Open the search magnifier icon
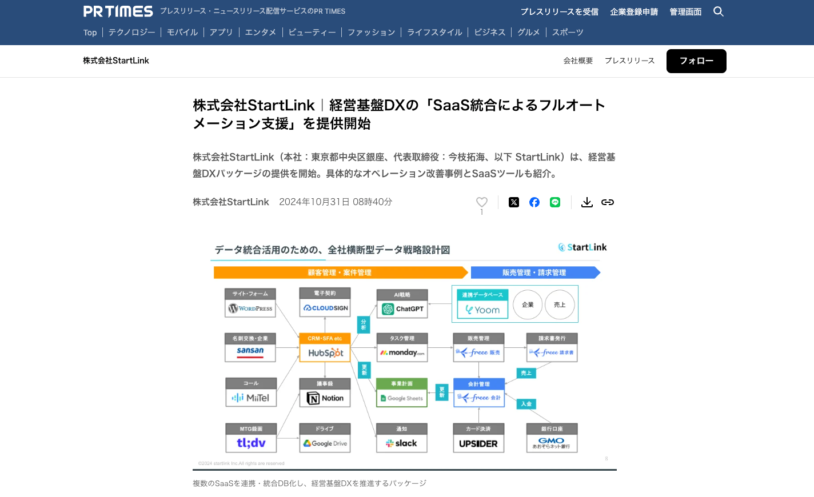Viewport: 814px width, 497px height. click(x=719, y=11)
